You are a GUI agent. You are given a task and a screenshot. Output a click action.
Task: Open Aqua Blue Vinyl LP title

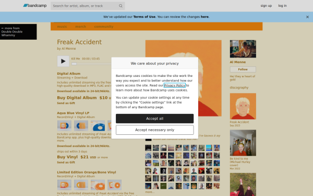point(73,113)
